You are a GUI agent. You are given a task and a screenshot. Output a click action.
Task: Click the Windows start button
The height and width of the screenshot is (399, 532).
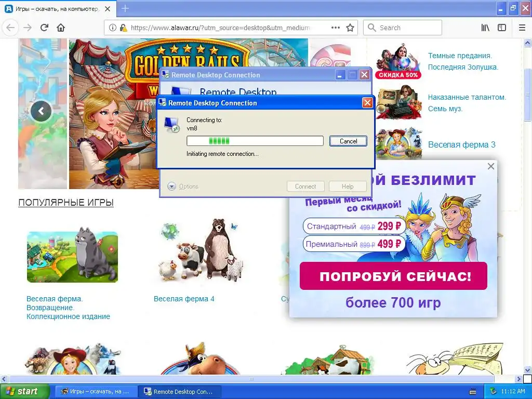tap(24, 391)
